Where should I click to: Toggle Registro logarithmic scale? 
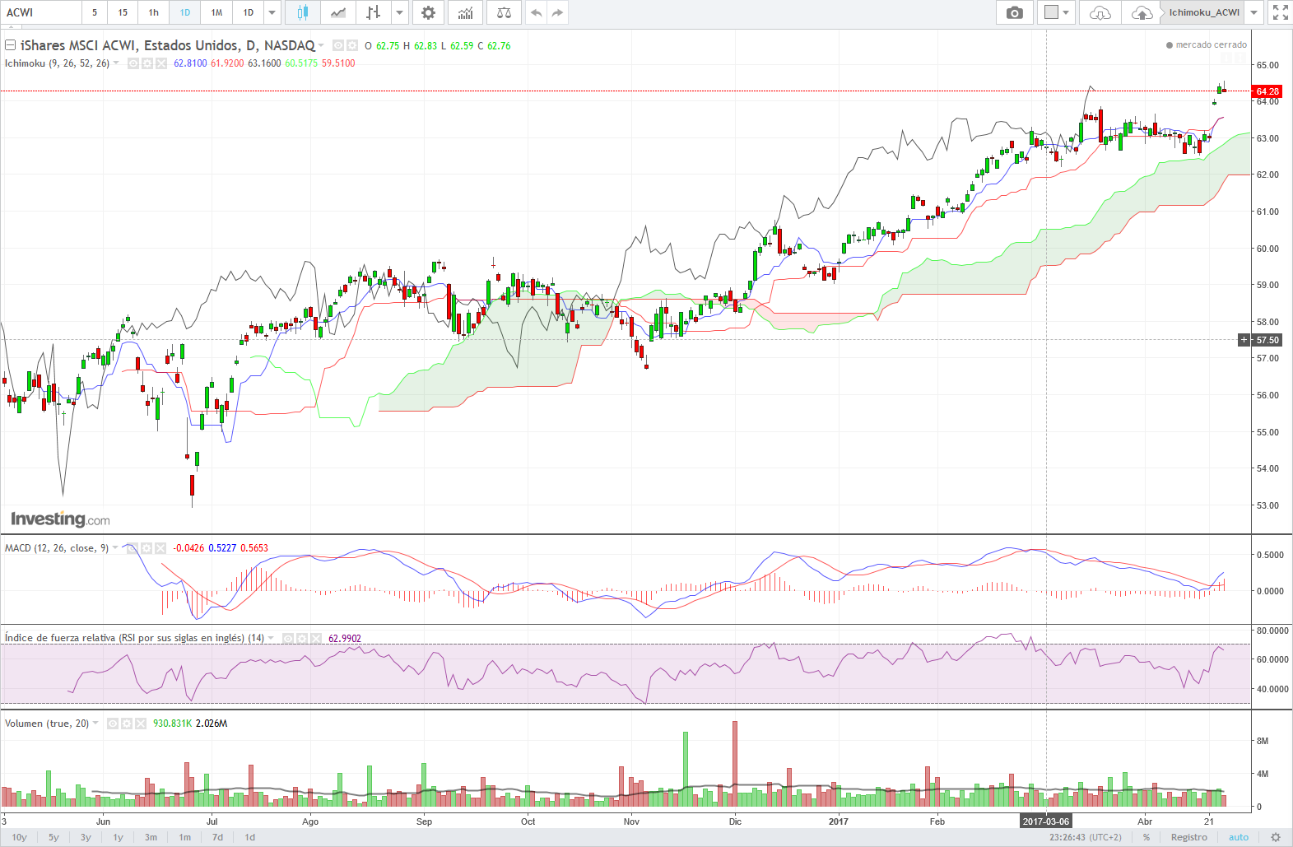(1189, 837)
